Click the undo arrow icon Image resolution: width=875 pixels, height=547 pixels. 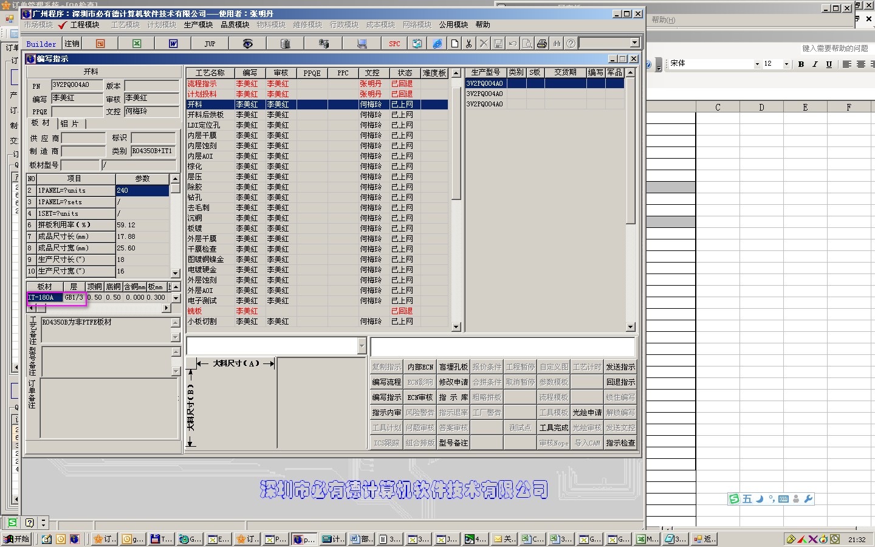click(513, 44)
